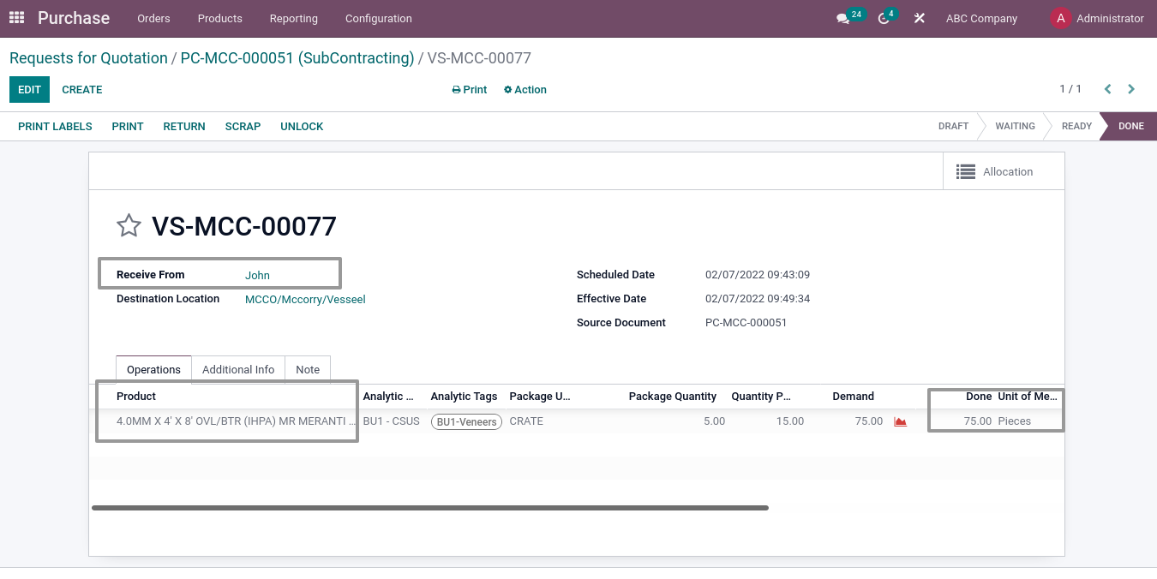Click the red forecast chart icon on product line

click(x=899, y=421)
